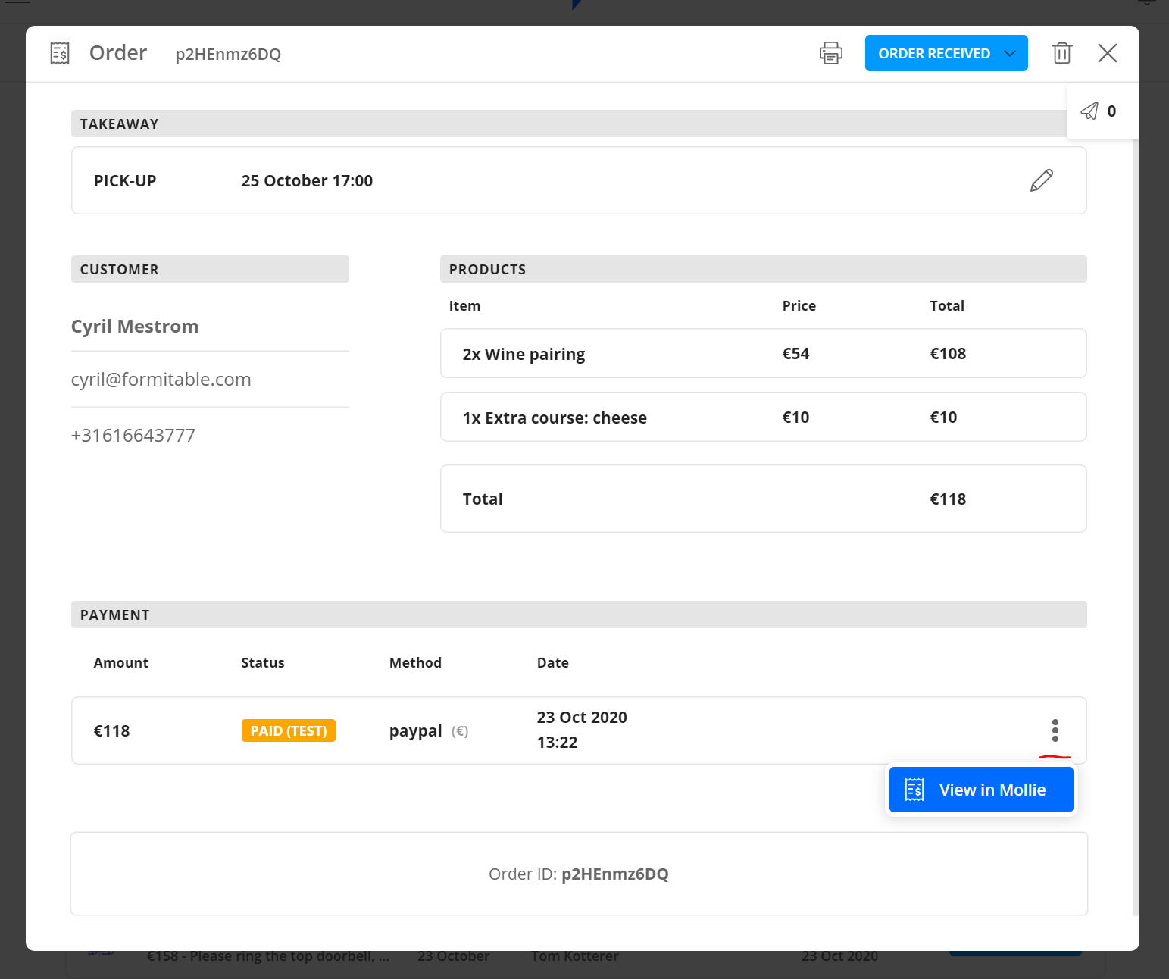1169x979 pixels.
Task: Open the ORDER RECEIVED status dropdown
Action: coord(946,53)
